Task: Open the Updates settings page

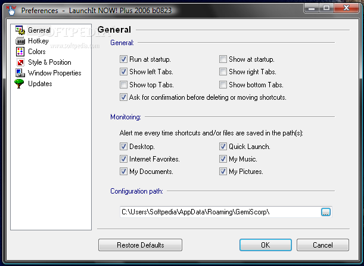Action: 40,84
